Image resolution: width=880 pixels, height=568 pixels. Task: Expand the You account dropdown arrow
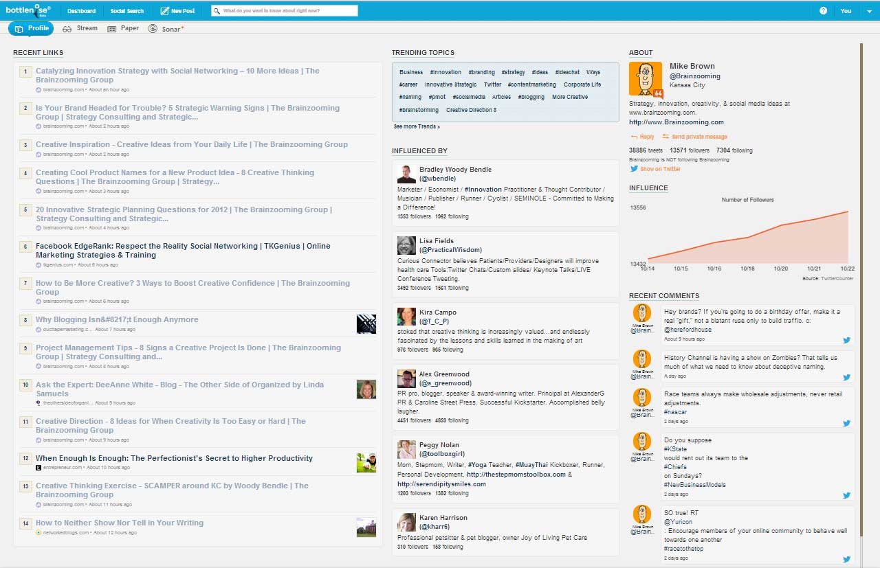pyautogui.click(x=869, y=12)
